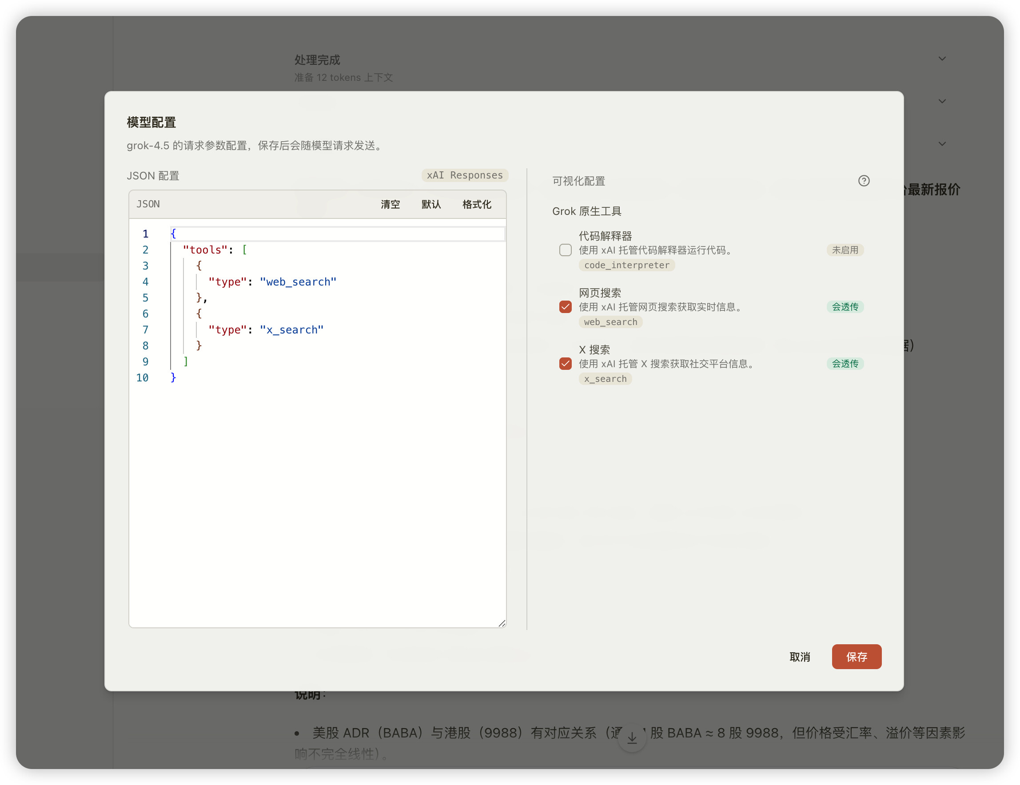1020x785 pixels.
Task: Click the "x_search" value in the JSON
Action: (x=291, y=330)
